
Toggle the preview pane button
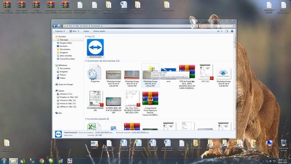click(x=226, y=31)
